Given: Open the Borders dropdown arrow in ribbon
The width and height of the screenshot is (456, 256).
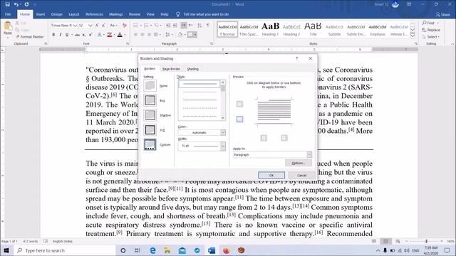Looking at the screenshot, I should pos(195,35).
